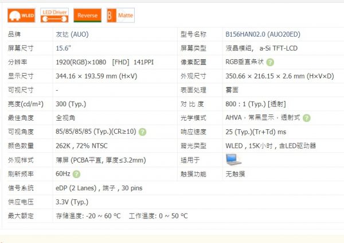The height and width of the screenshot is (243, 344).
Task: Open the 友达 (AUO) brand link
Action: coord(72,34)
